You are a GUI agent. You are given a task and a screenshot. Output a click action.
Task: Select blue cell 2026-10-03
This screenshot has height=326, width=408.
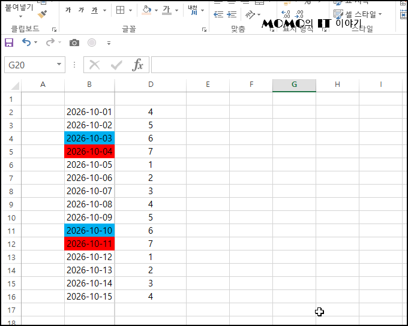(89, 138)
